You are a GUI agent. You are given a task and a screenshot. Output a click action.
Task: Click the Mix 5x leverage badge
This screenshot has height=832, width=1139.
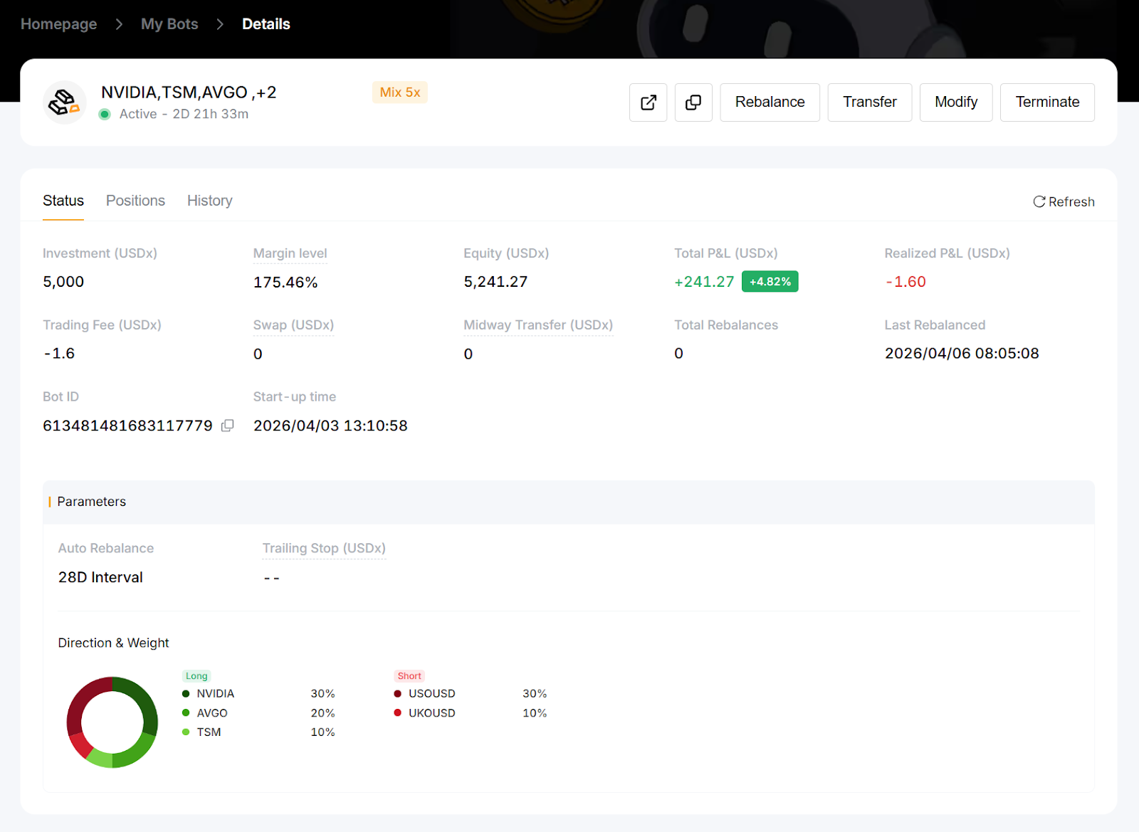(399, 93)
